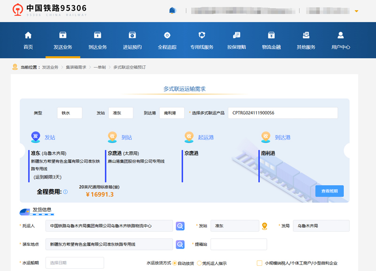
Task: Open 选择多式联运产品 dropdown
Action: 282,113
